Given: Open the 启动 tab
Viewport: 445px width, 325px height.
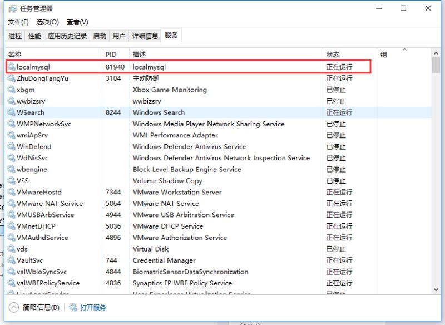Looking at the screenshot, I should (x=100, y=36).
